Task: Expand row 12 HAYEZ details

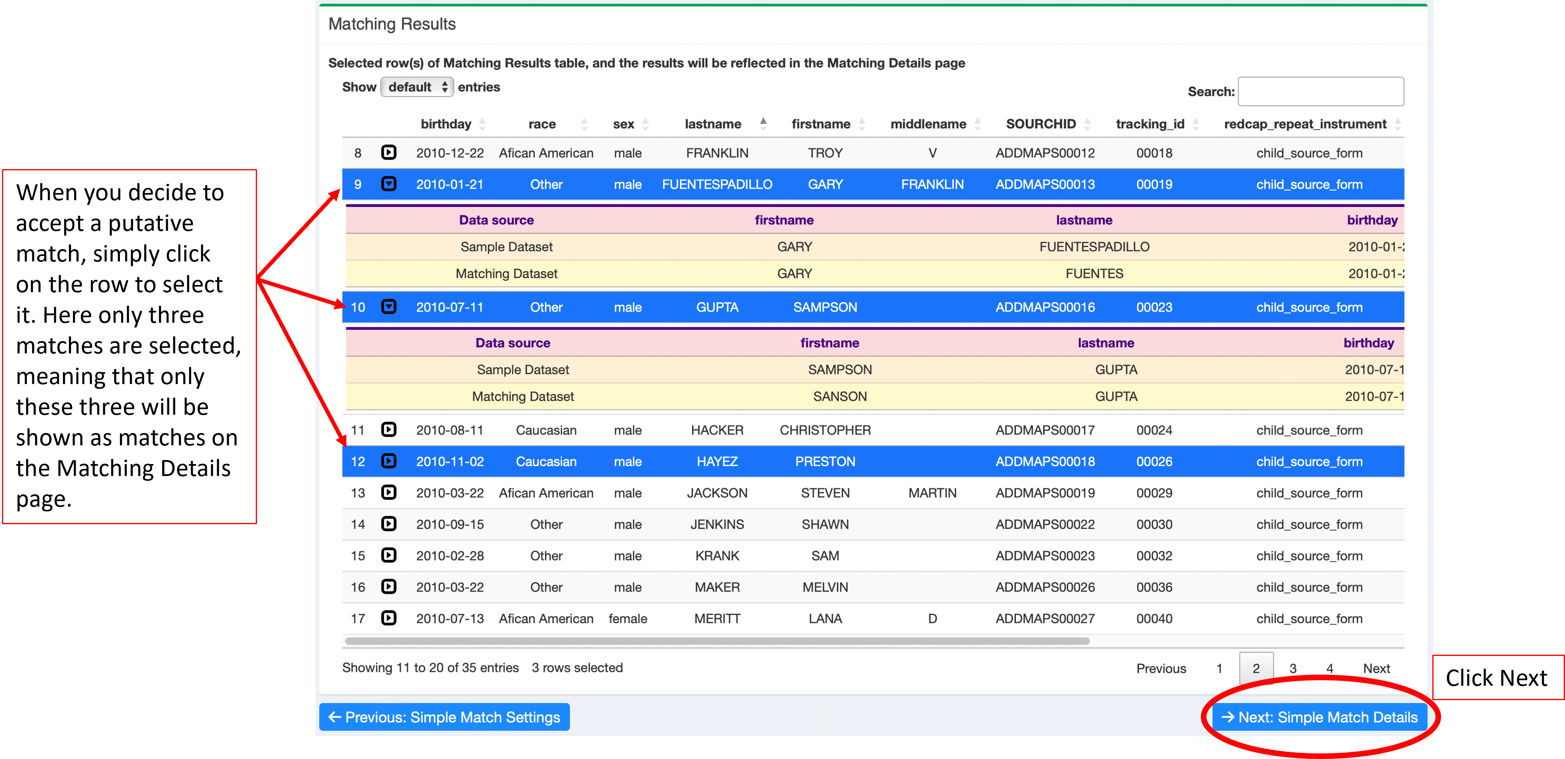Action: pos(388,461)
